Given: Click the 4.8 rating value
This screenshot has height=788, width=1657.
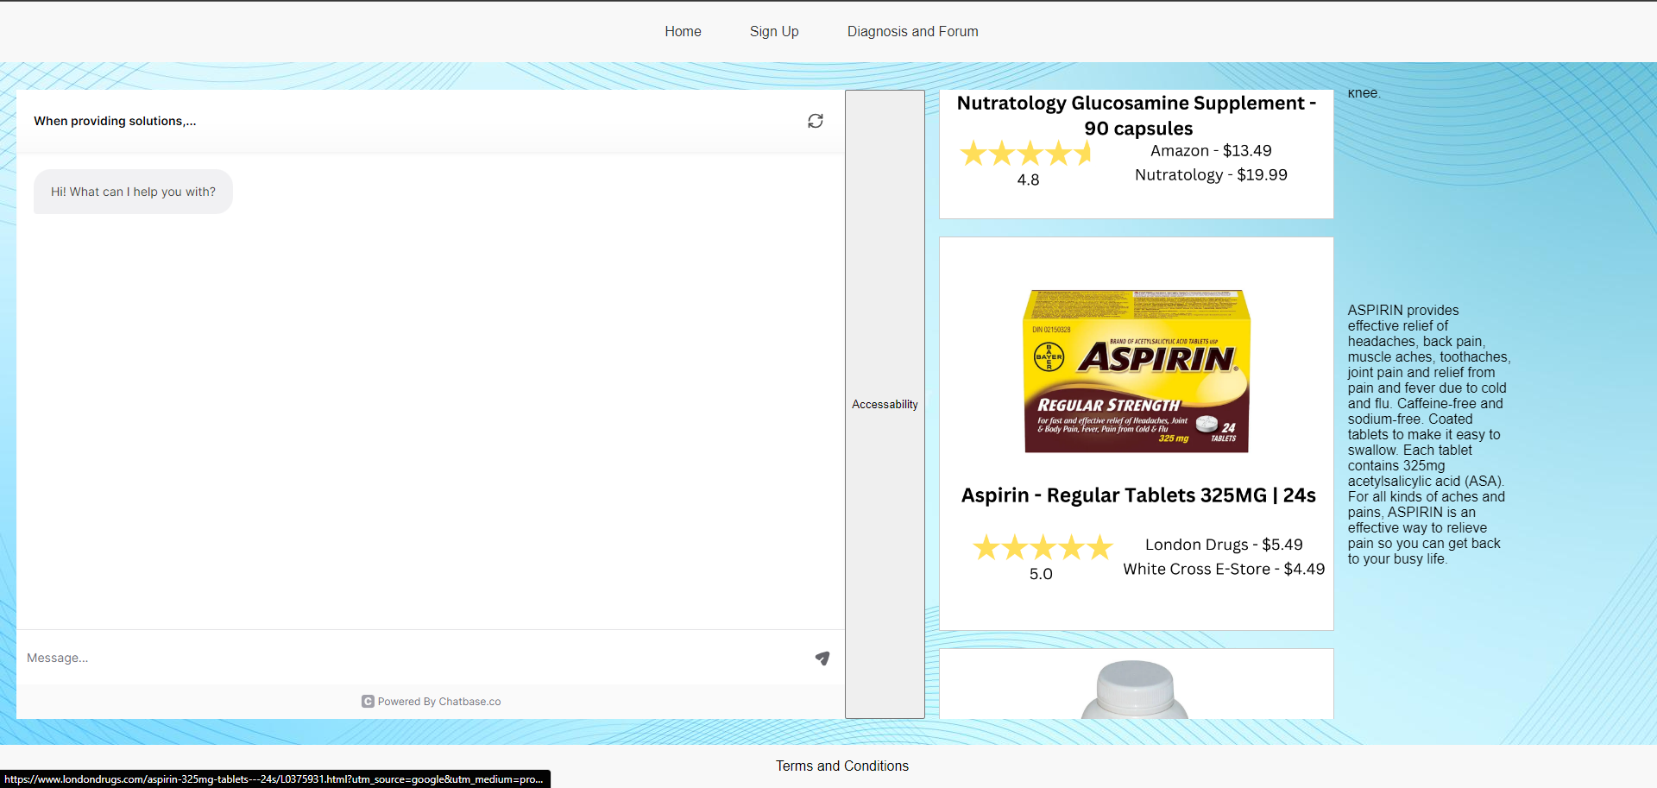Looking at the screenshot, I should tap(1028, 180).
